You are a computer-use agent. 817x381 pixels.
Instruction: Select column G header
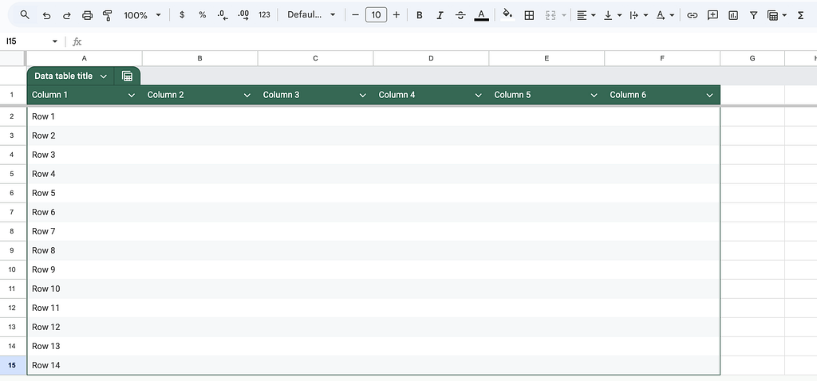[x=752, y=58]
